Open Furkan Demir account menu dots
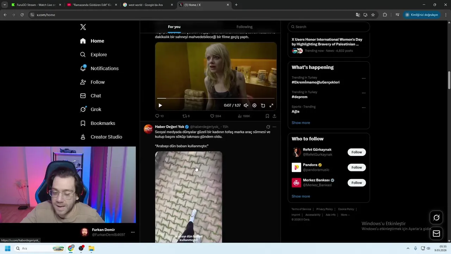 point(132,232)
